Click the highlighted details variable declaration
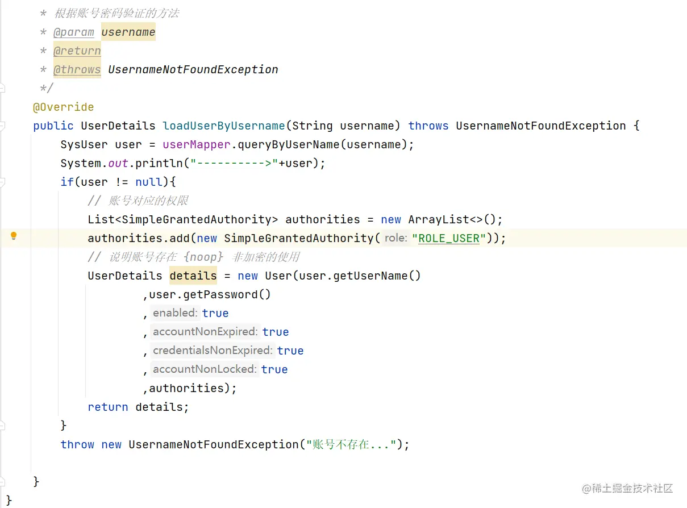This screenshot has width=687, height=508. [193, 276]
